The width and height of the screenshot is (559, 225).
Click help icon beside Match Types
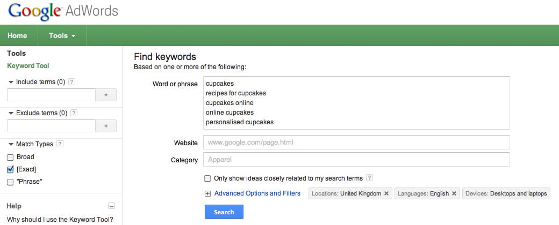[x=60, y=144]
